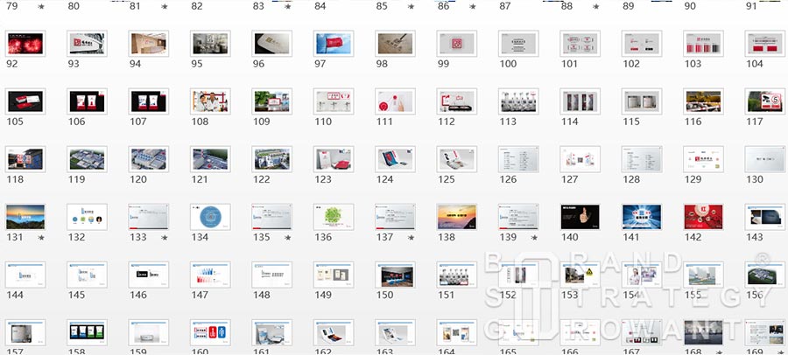Choose slide 119 aerial view thumbnail
Viewport: 788px width, 355px height.
[x=87, y=158]
